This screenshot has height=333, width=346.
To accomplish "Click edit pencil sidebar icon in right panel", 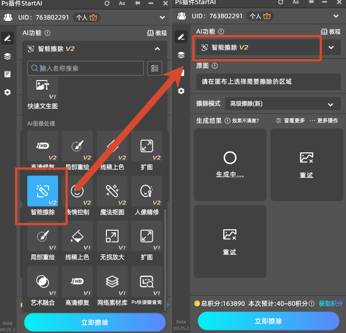I will click(x=181, y=37).
